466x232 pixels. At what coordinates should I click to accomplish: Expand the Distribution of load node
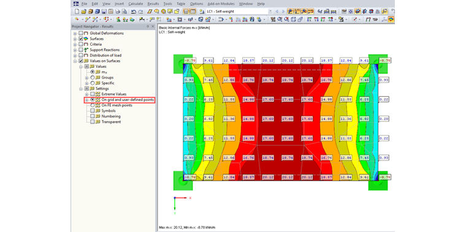[75, 56]
